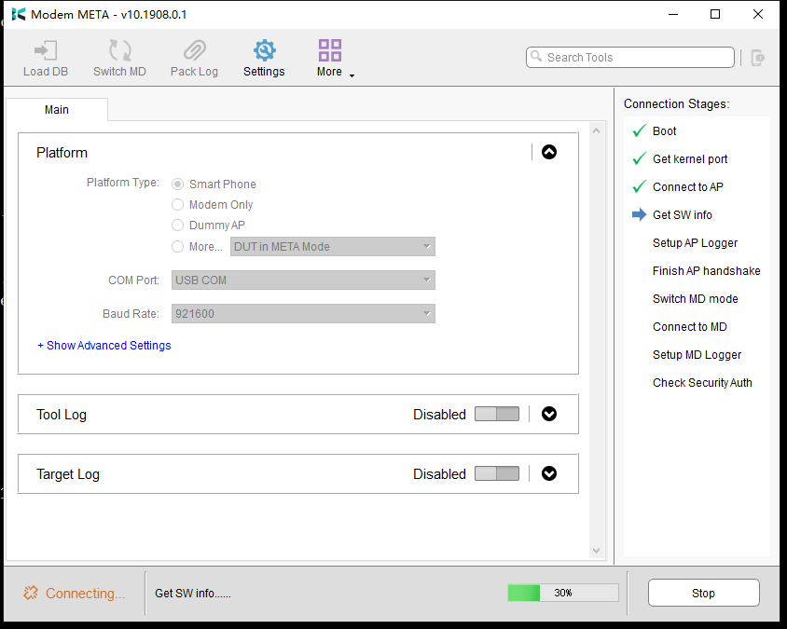This screenshot has width=787, height=629.
Task: Select the More... platform type radio
Action: pyautogui.click(x=178, y=246)
